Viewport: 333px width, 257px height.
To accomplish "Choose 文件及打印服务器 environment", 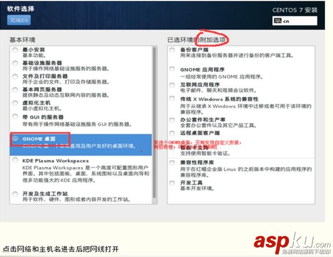I will point(15,76).
